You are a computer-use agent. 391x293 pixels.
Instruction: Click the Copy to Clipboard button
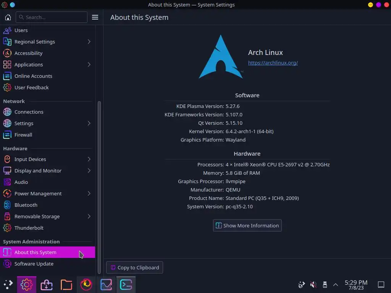point(135,267)
